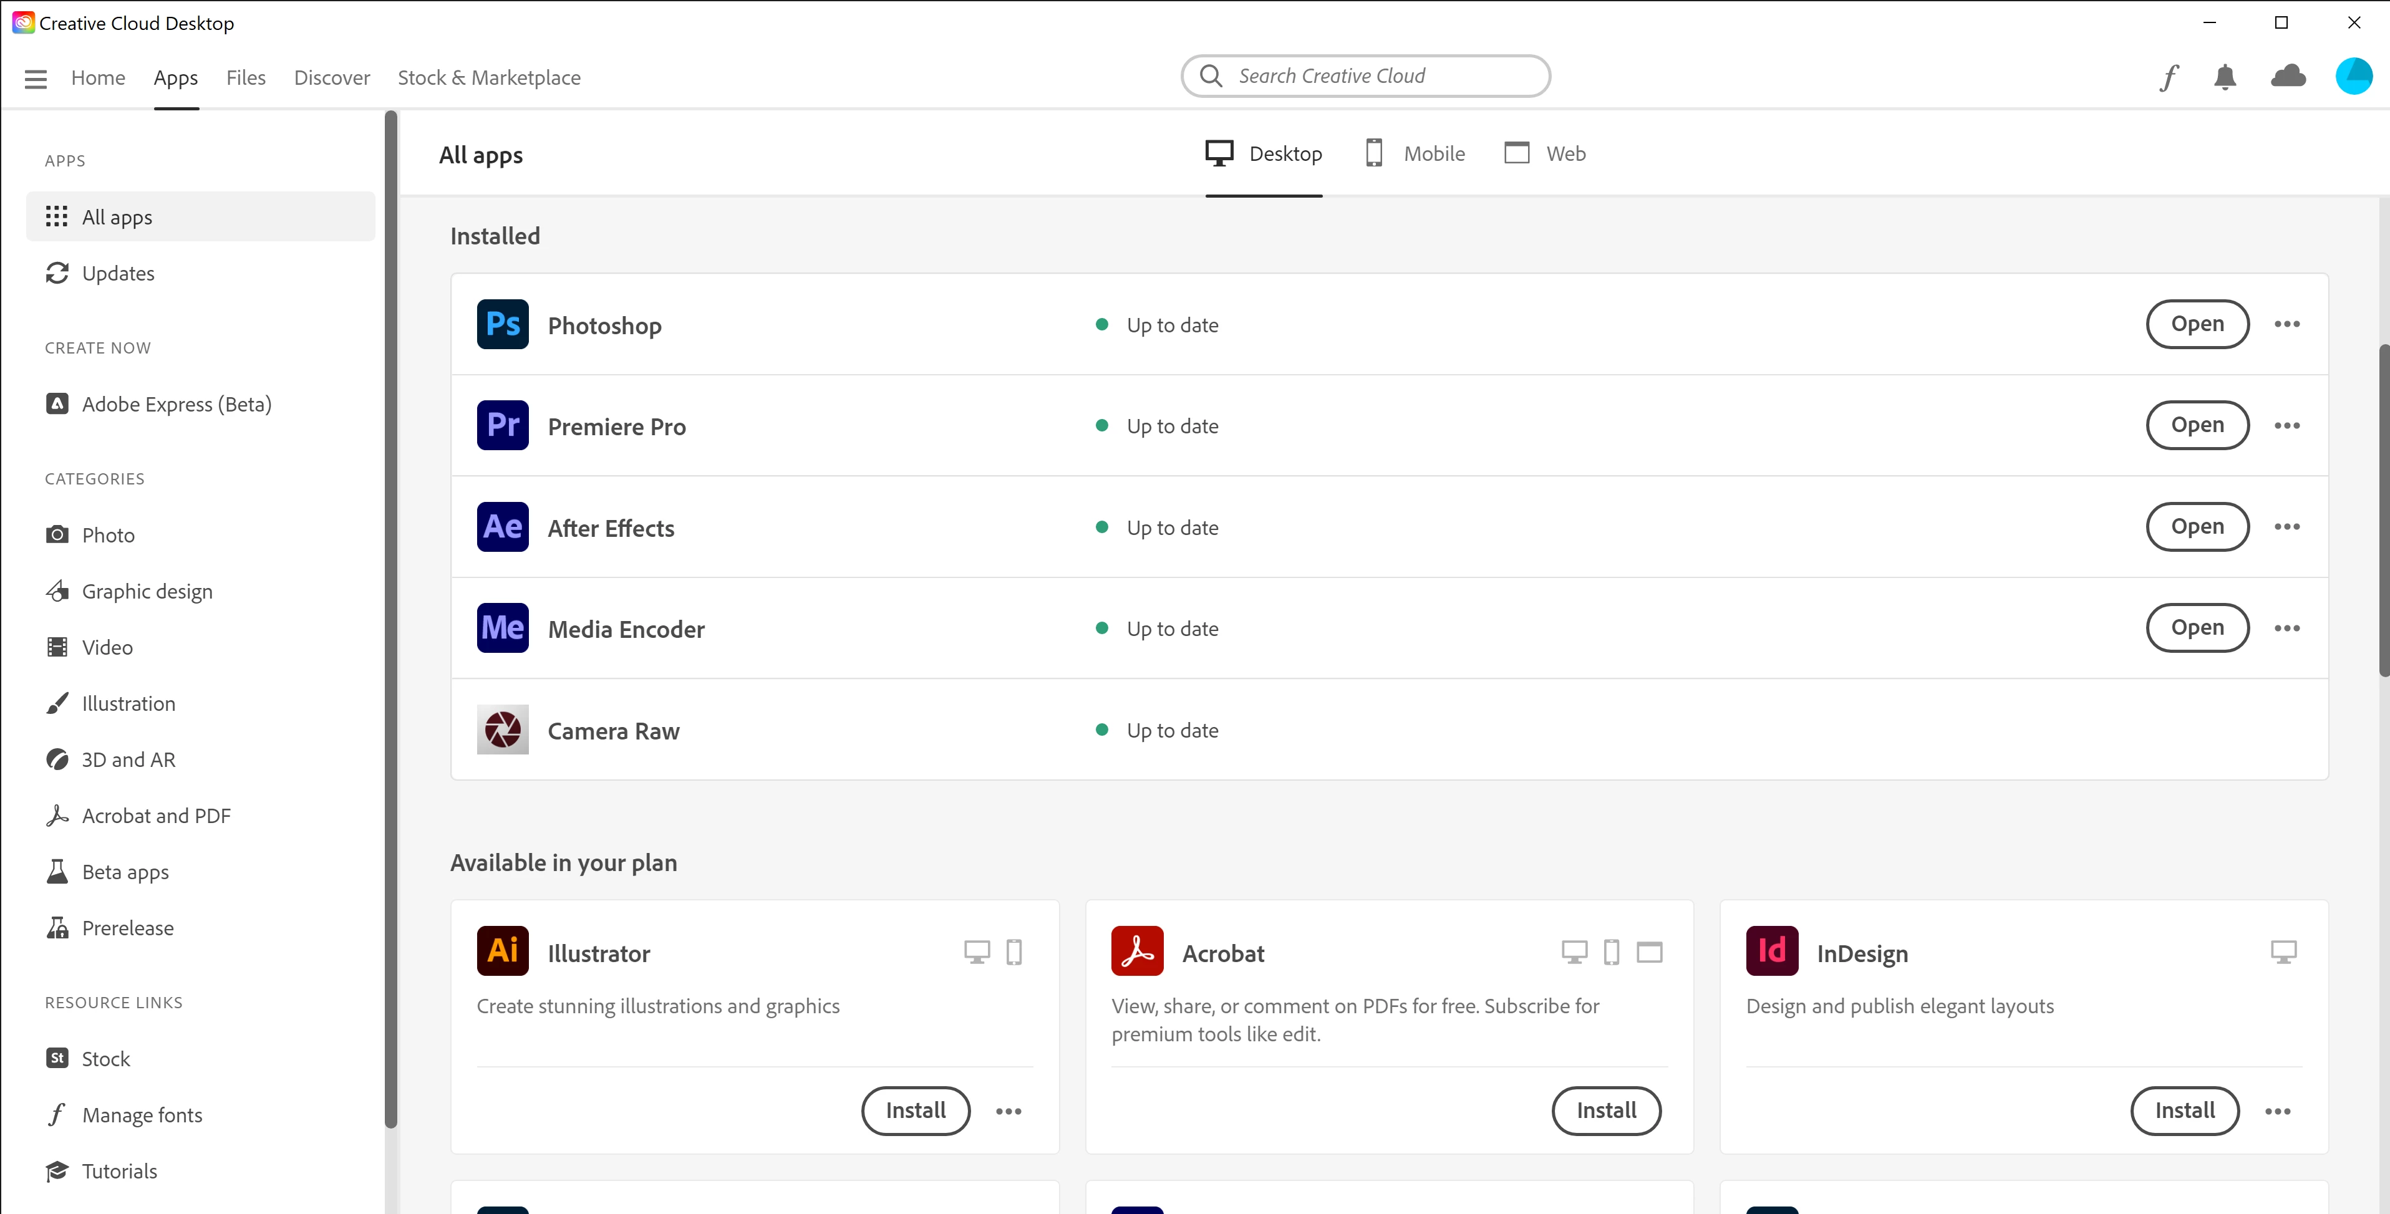2390x1214 pixels.
Task: Click the Camera Raw app icon
Action: 502,730
